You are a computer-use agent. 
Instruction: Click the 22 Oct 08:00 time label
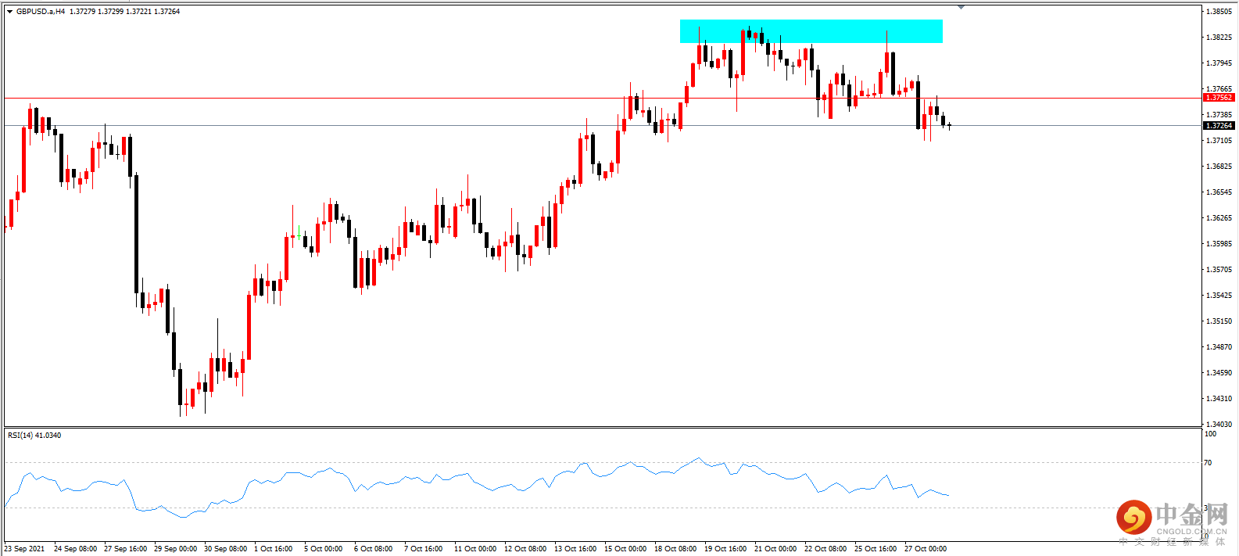(825, 549)
